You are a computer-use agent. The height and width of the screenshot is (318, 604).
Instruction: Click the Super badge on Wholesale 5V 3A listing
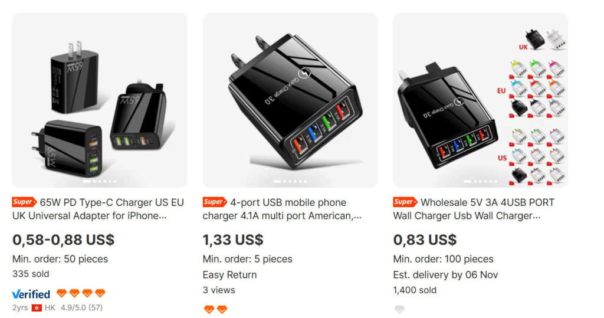[x=405, y=202]
